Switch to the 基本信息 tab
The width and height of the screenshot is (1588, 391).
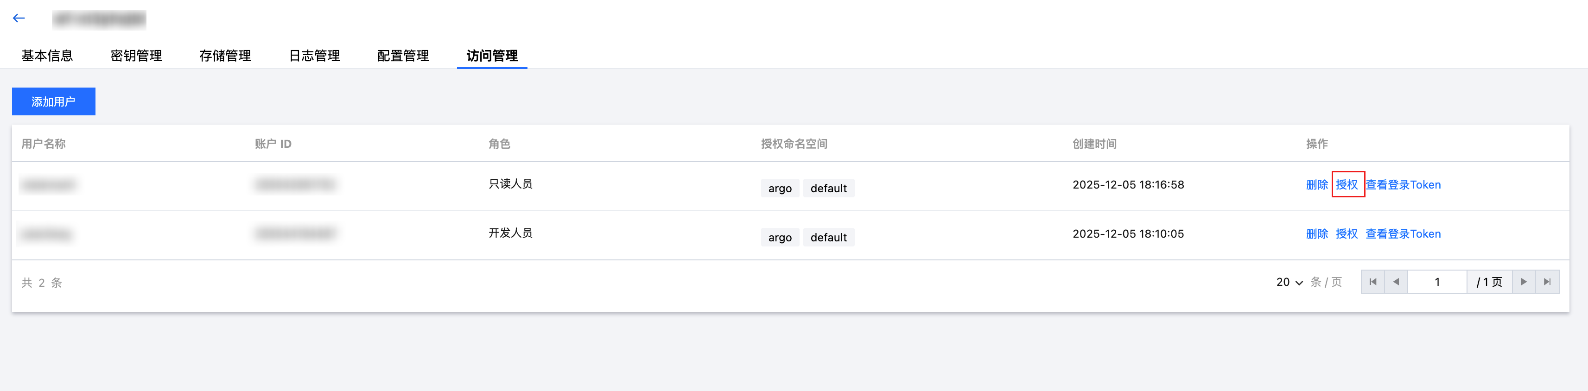[x=47, y=56]
